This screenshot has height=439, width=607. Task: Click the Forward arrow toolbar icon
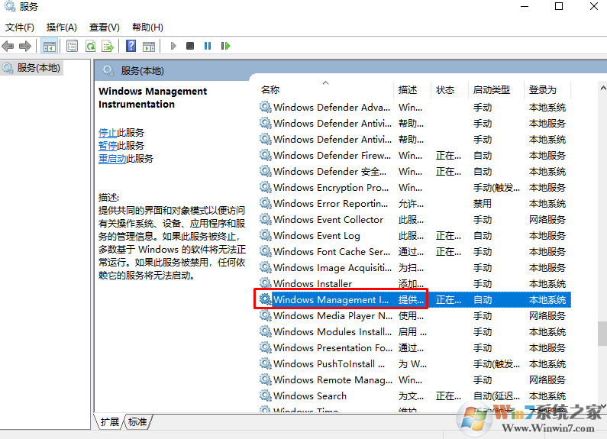pos(25,46)
